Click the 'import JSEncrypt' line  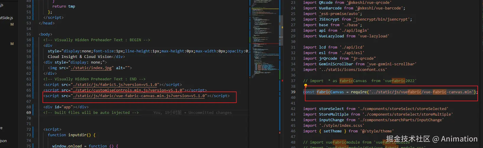357,19
